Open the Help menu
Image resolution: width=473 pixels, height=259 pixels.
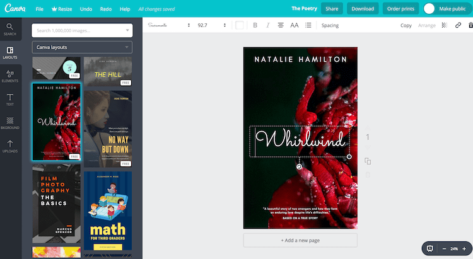[x=125, y=9]
